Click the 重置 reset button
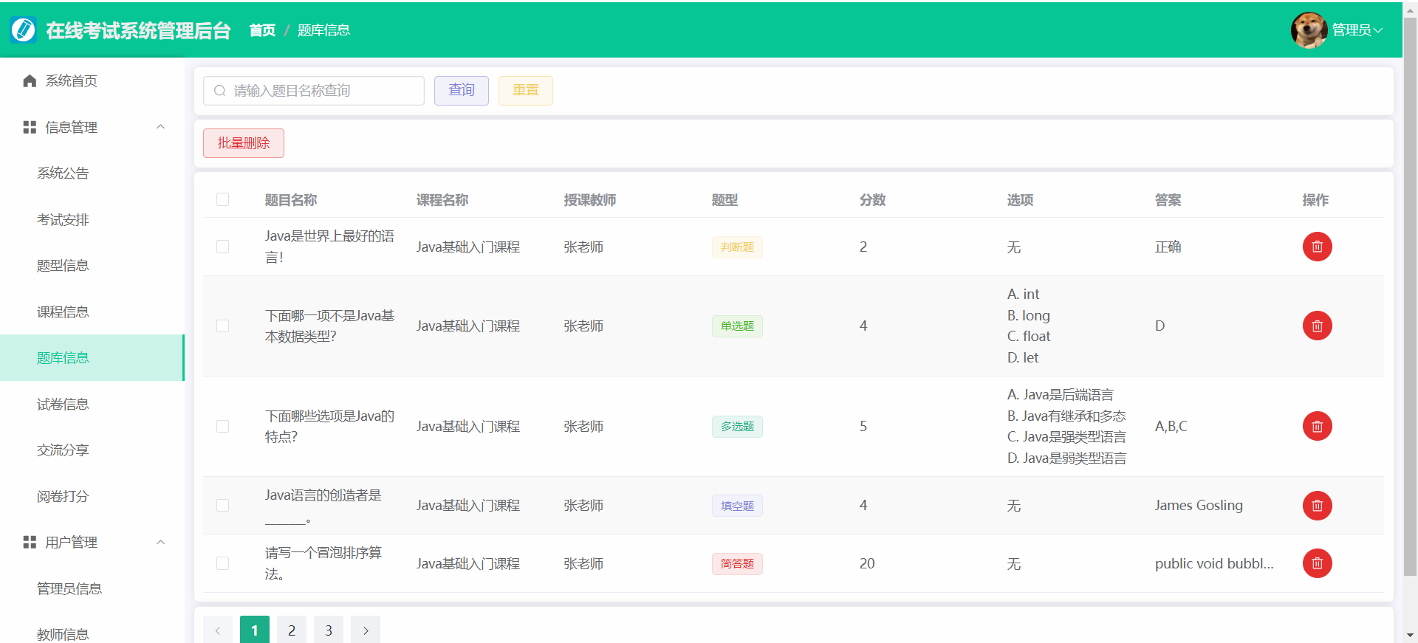1418x643 pixels. (526, 90)
